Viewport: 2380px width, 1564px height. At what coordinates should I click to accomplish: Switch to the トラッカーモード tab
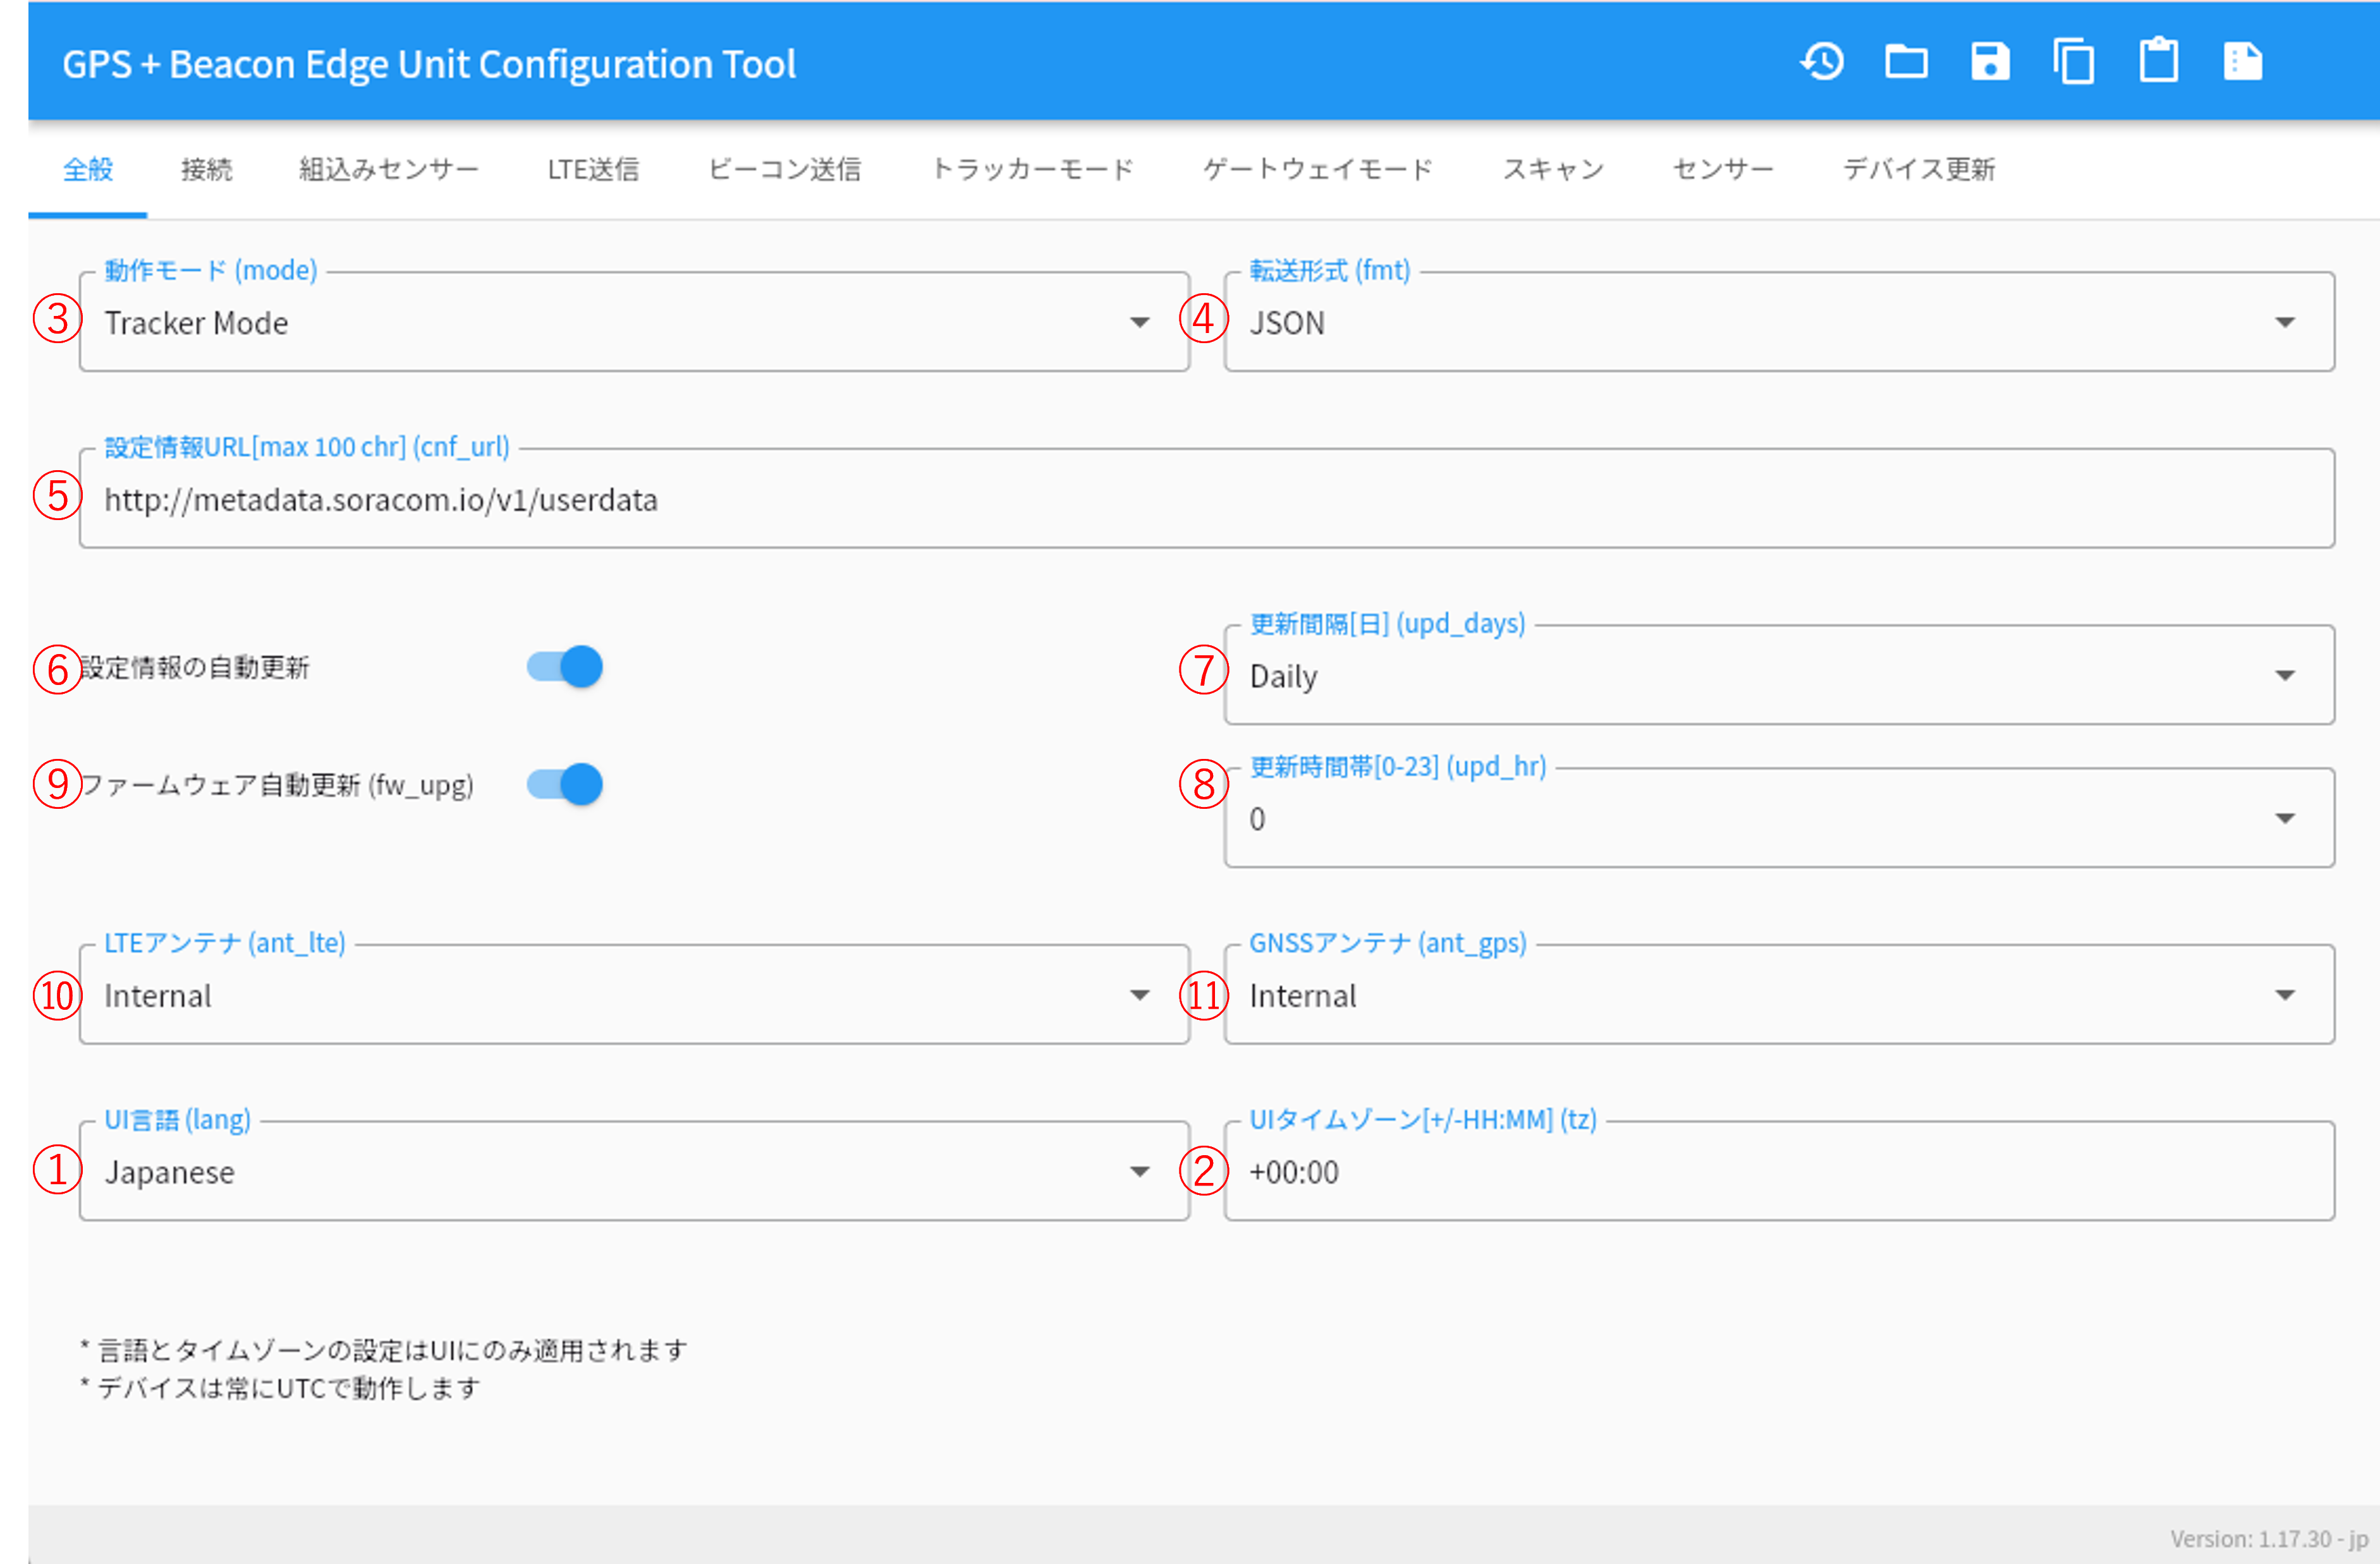click(1033, 169)
